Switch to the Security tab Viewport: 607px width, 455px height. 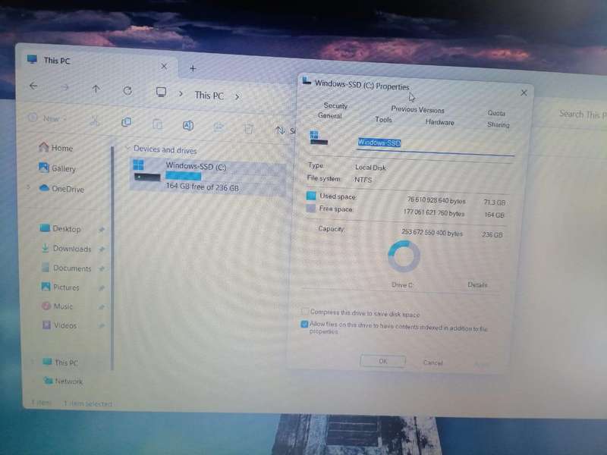point(335,105)
